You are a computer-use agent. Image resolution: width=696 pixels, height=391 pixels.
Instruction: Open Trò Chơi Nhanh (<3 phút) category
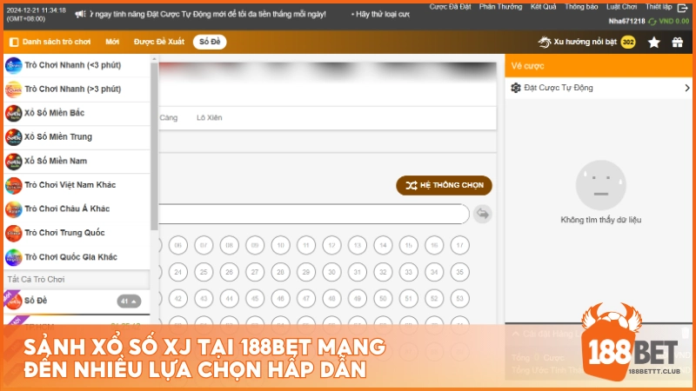click(77, 65)
